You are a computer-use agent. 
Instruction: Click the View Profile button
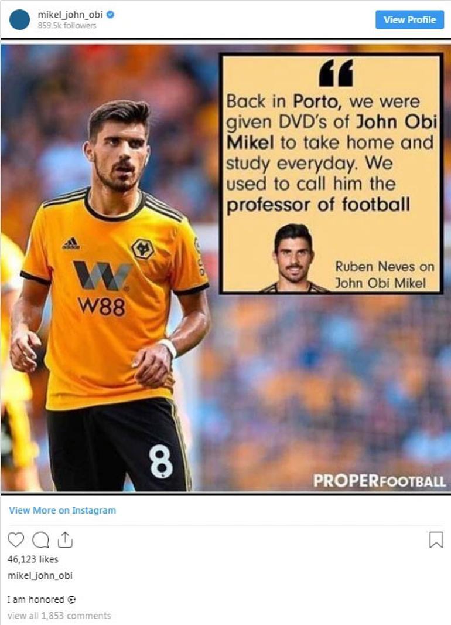pos(409,19)
